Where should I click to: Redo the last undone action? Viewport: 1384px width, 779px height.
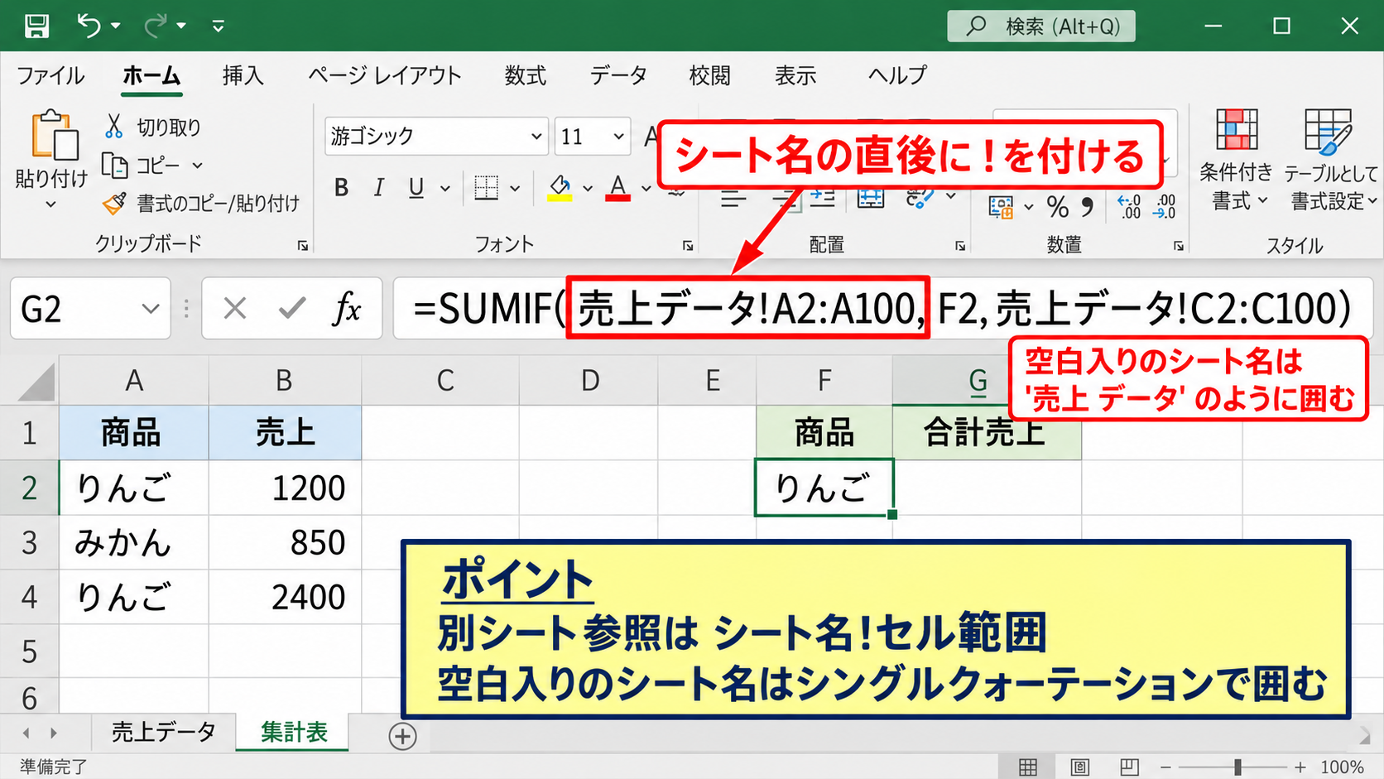coord(155,26)
